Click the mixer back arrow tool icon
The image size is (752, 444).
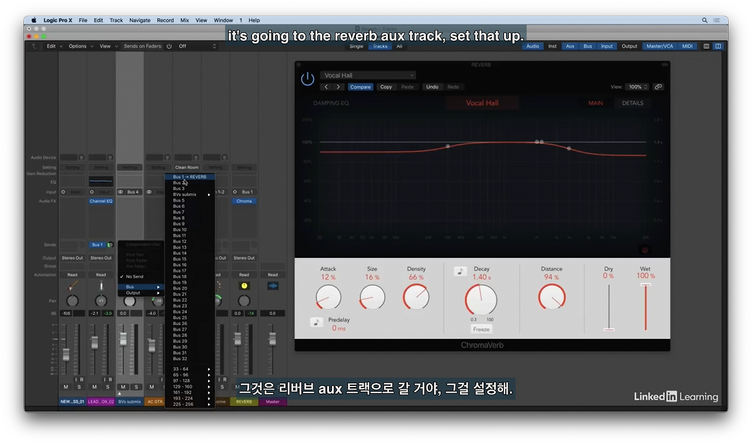pos(35,46)
